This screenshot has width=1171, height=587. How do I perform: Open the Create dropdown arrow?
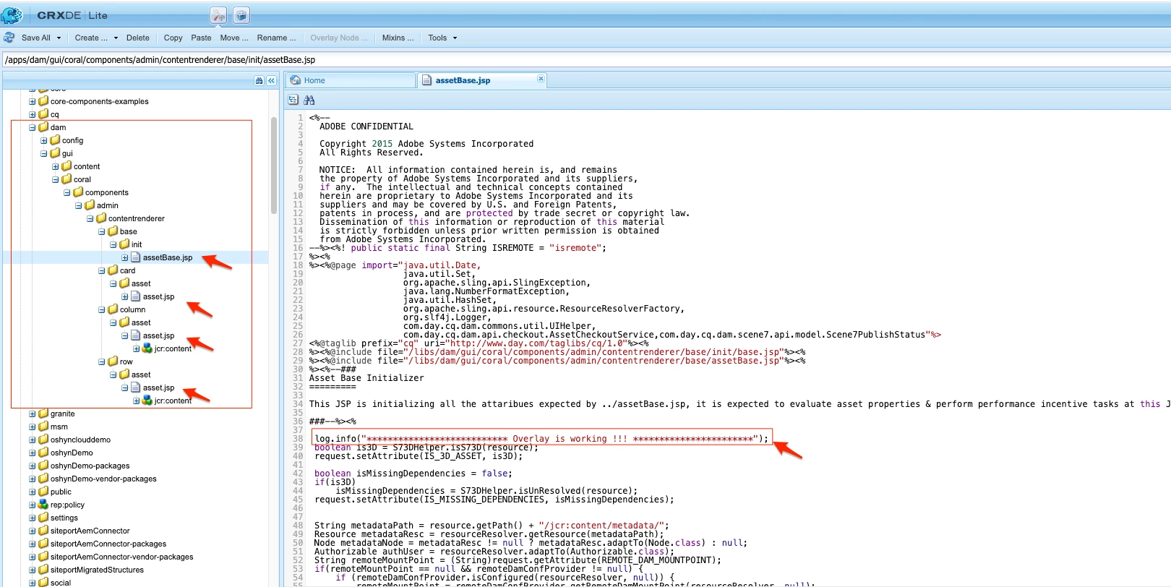(116, 38)
